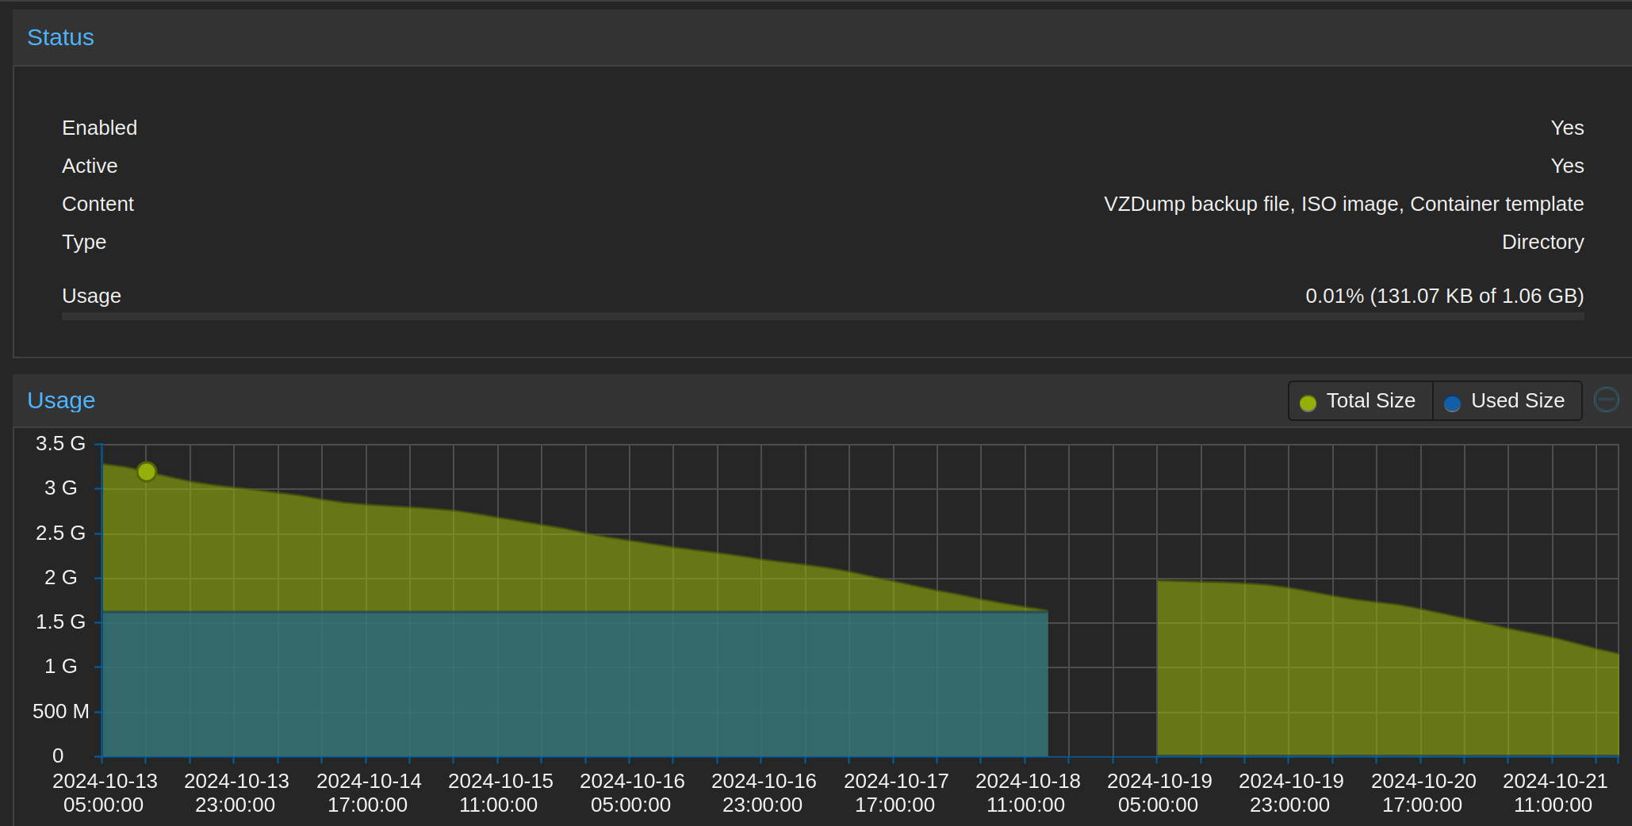Click the Yes value for Active

click(1567, 166)
